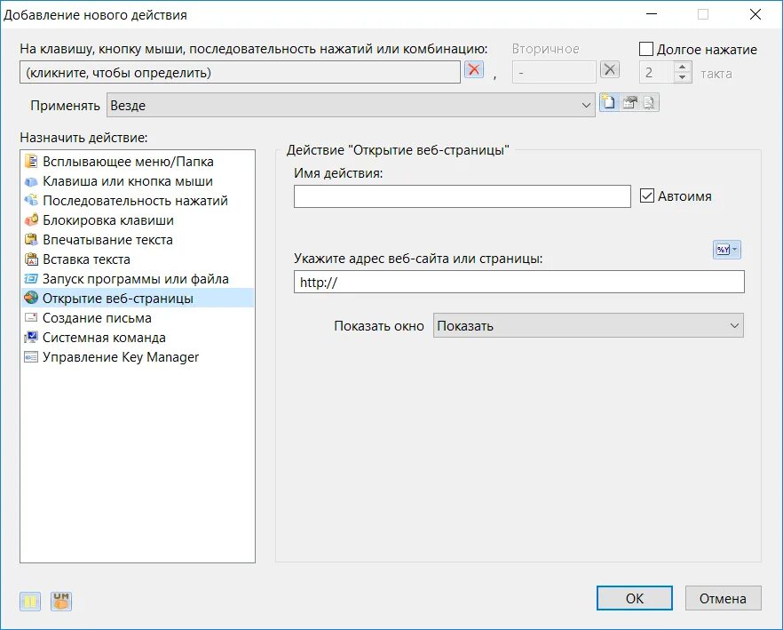Click the такта number field
This screenshot has width=783, height=630.
click(656, 73)
